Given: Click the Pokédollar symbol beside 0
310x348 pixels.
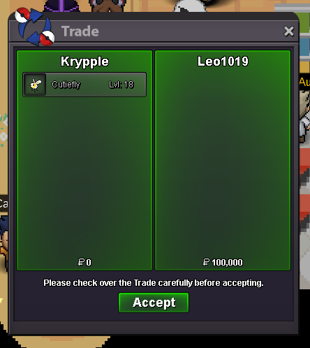Looking at the screenshot, I should pos(81,262).
